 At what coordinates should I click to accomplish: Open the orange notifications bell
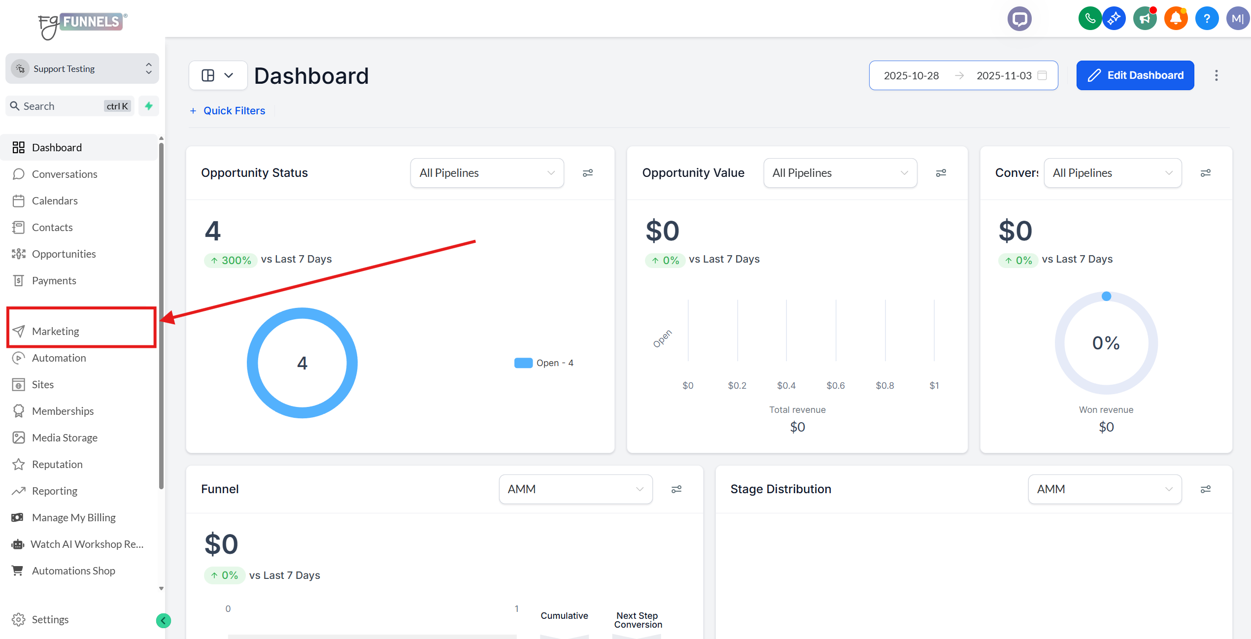[x=1176, y=19]
